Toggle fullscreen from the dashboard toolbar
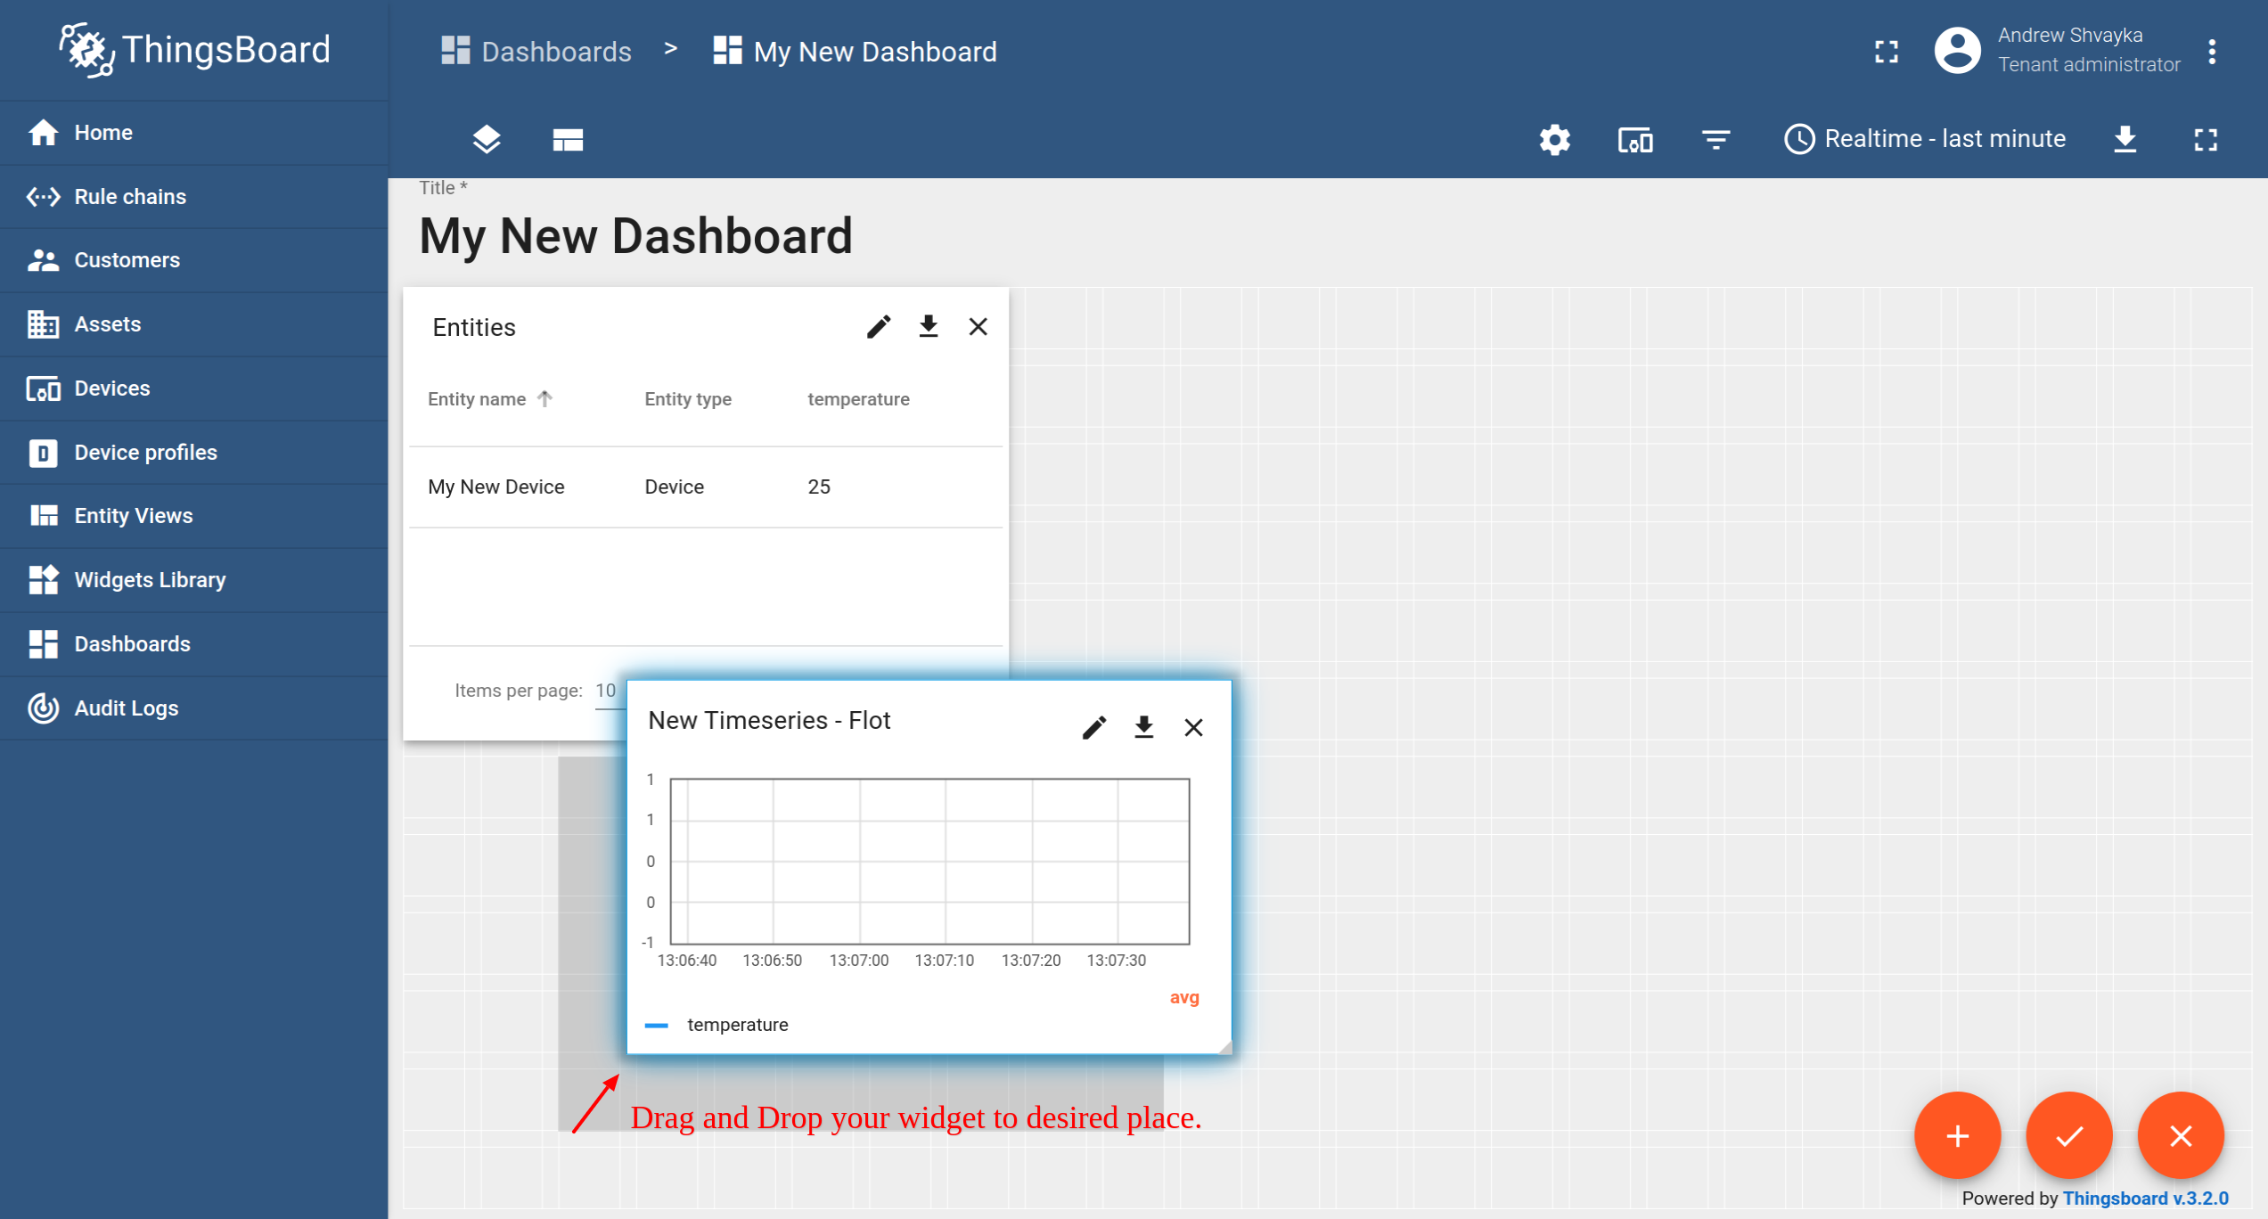 tap(2205, 140)
